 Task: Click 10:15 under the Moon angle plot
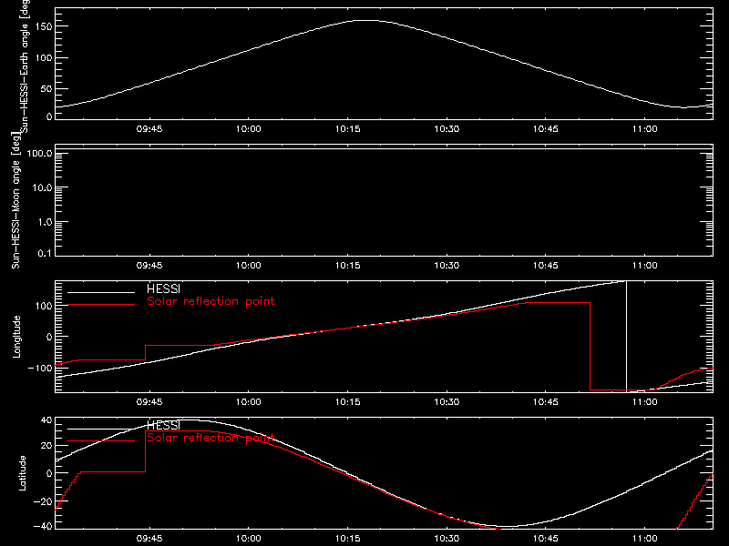[x=348, y=266]
